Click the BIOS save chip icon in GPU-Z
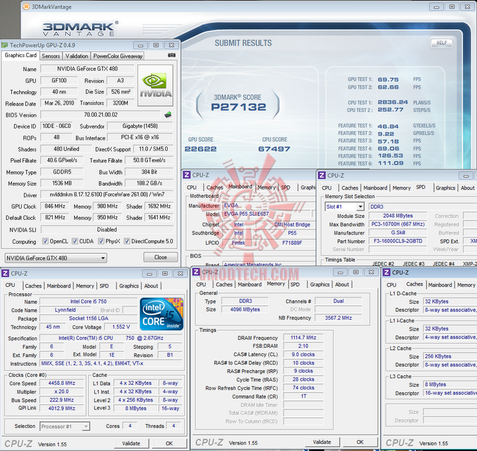 [168, 115]
